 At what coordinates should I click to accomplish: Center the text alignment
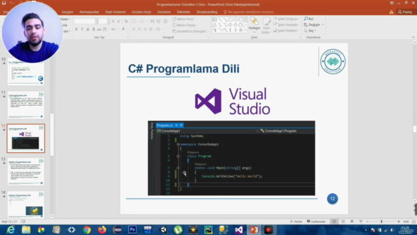pyautogui.click(x=139, y=29)
